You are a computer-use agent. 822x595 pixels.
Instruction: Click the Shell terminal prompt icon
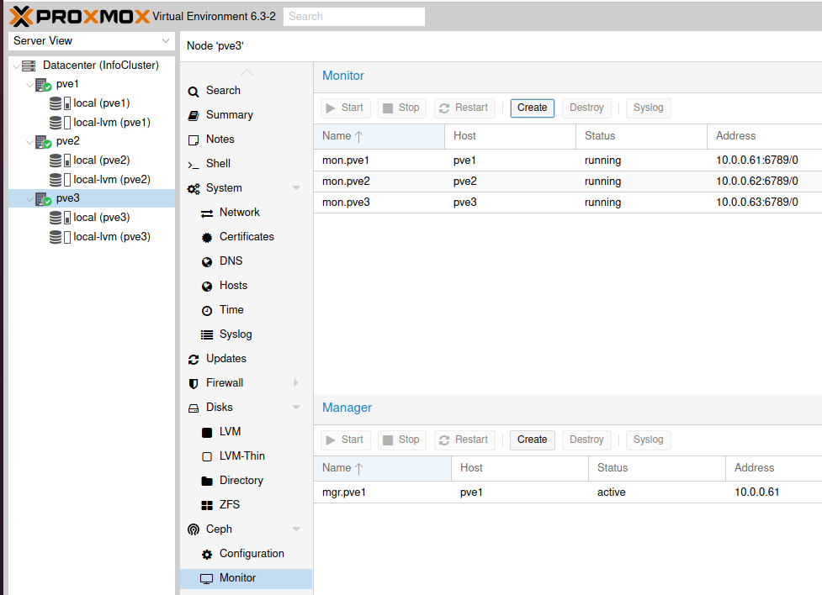coord(194,165)
